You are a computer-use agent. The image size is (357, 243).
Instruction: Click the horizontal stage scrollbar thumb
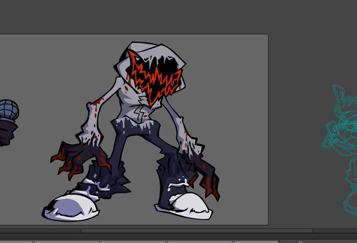tap(197, 231)
